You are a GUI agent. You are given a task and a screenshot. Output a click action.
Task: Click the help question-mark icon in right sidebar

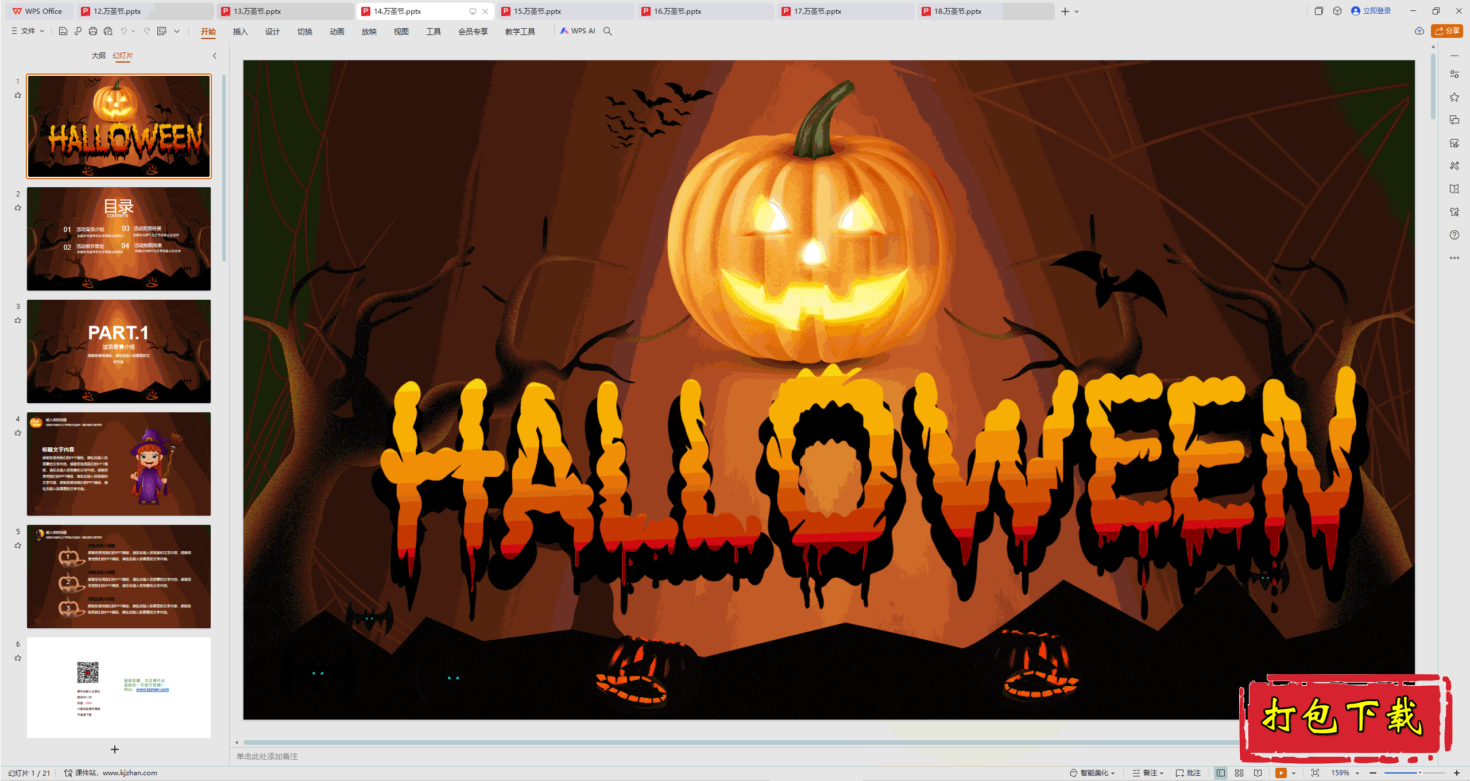tap(1454, 235)
